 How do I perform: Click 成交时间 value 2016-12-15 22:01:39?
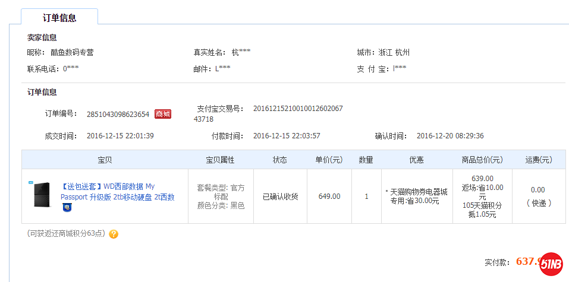click(120, 136)
